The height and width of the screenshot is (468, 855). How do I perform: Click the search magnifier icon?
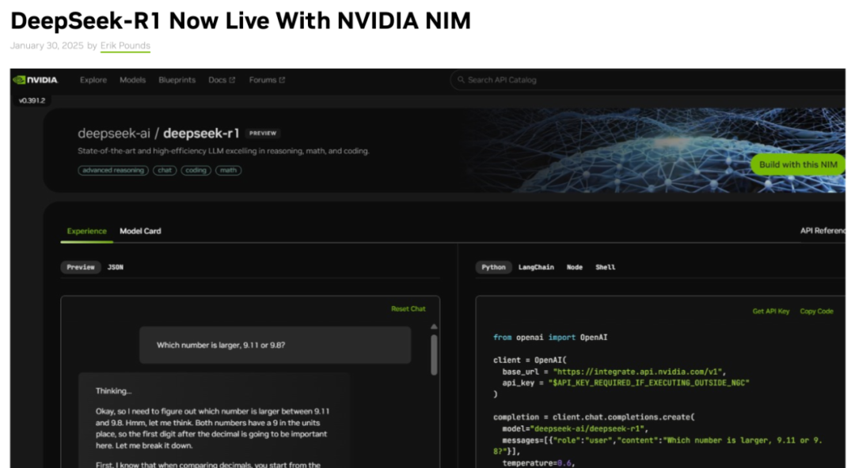coord(461,80)
